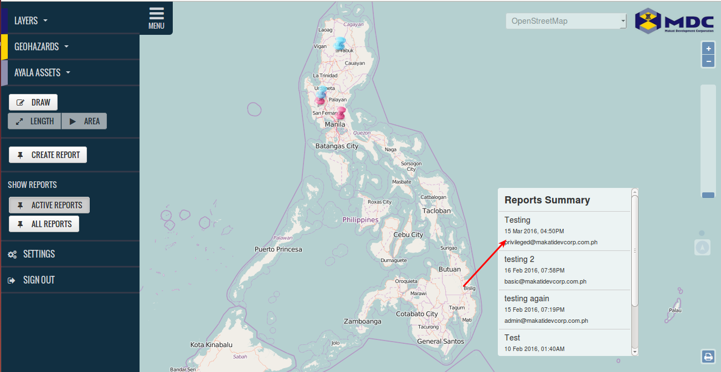This screenshot has height=372, width=721.
Task: Click the Reports Summary scrollbar thumb
Action: [635, 250]
